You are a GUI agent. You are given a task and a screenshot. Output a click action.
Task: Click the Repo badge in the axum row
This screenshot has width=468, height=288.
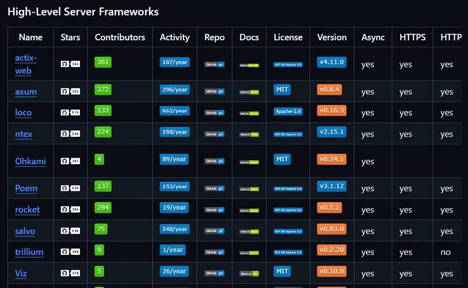click(215, 92)
